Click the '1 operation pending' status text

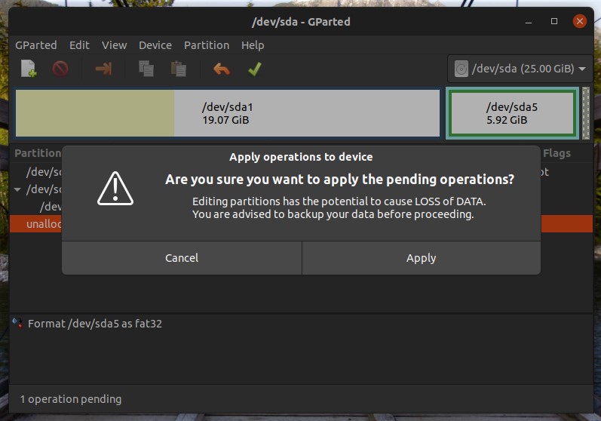pyautogui.click(x=71, y=399)
